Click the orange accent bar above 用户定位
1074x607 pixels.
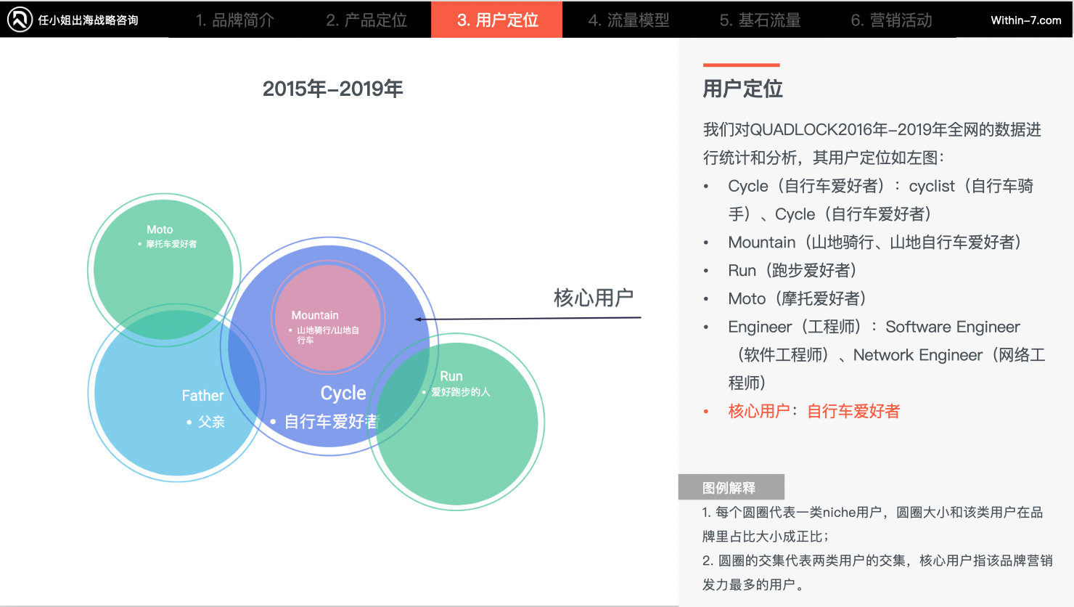point(741,63)
